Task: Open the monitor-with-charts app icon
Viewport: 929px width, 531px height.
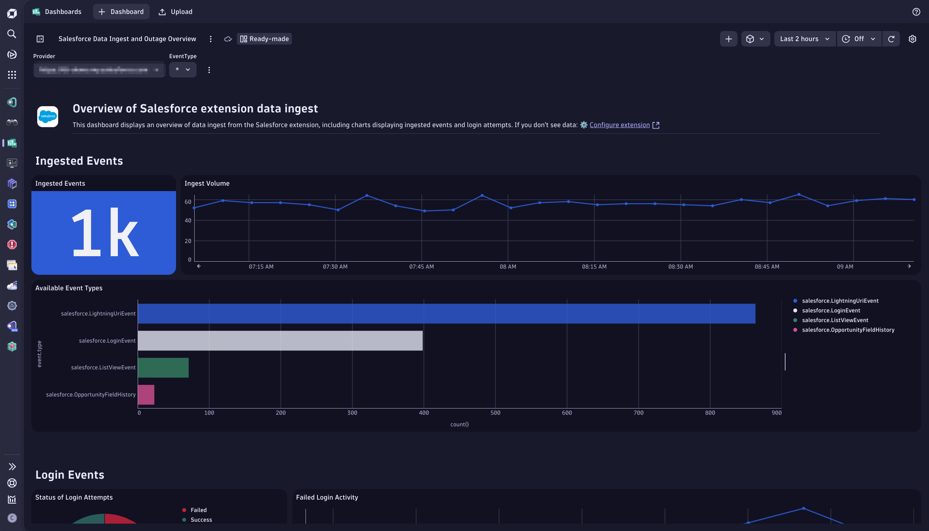Action: pos(12,163)
